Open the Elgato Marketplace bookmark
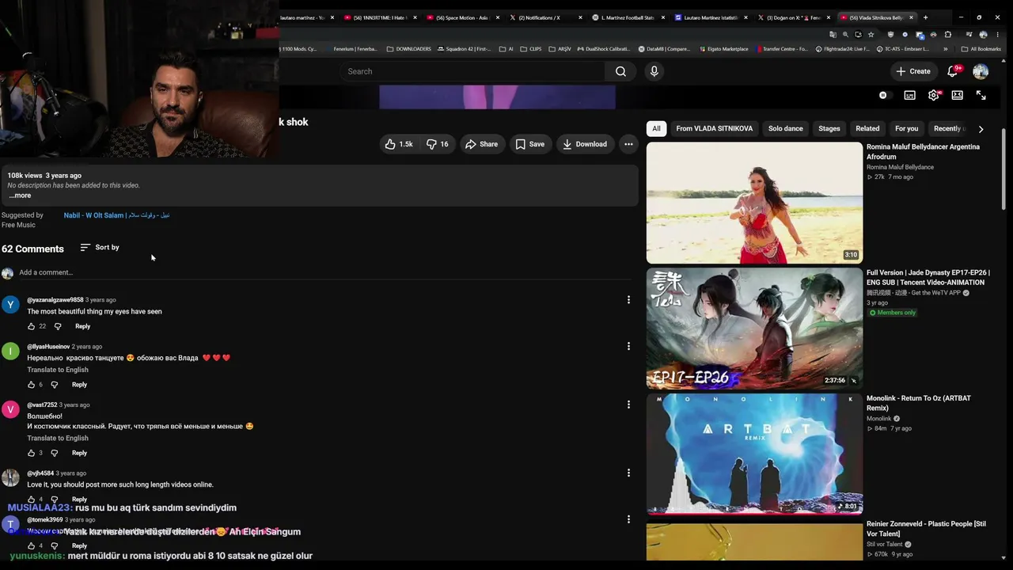This screenshot has height=570, width=1013. [723, 49]
